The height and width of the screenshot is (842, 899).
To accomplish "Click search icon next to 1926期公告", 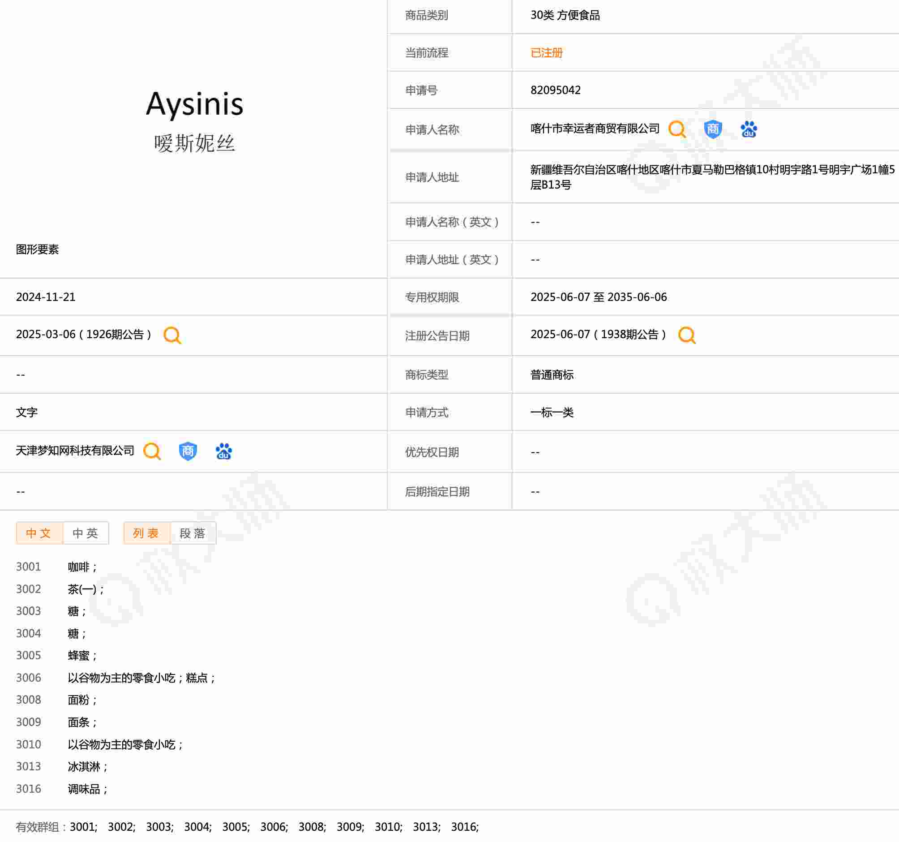I will [x=172, y=335].
